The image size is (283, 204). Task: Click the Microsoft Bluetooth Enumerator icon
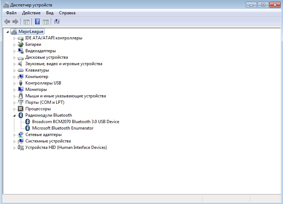(28, 128)
